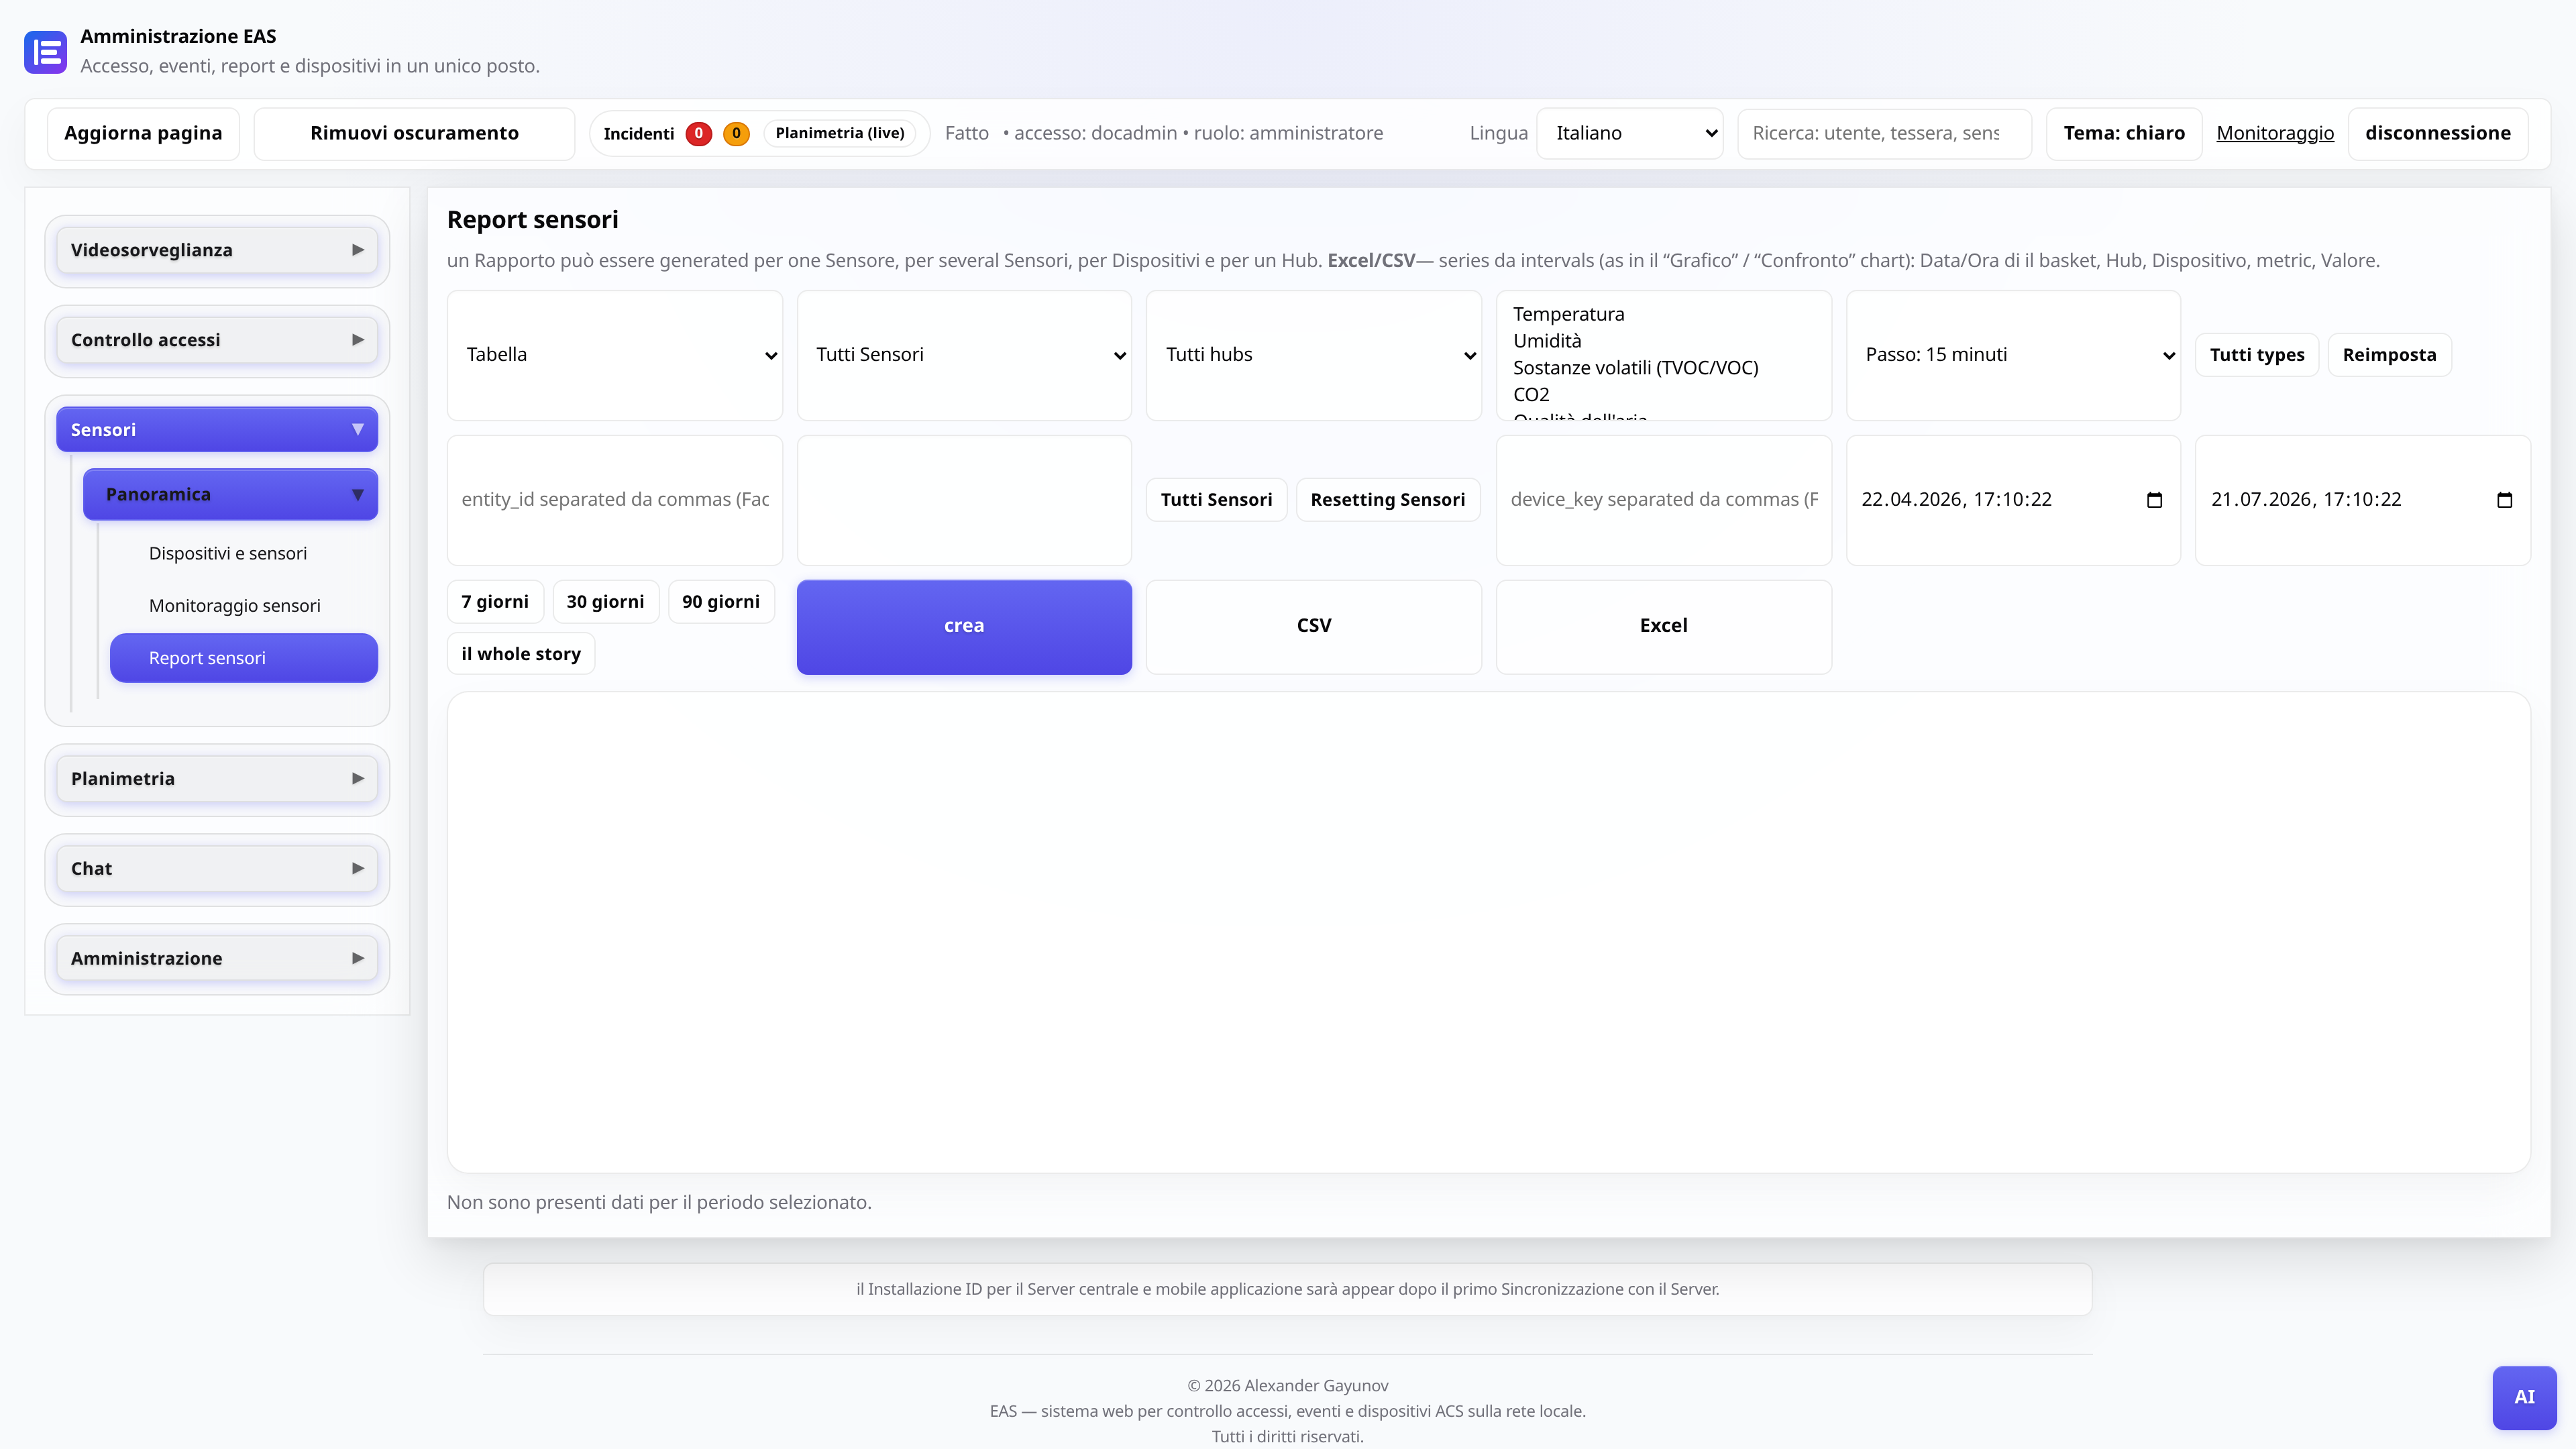This screenshot has width=2576, height=1449.
Task: Open the AI assistant button
Action: click(x=2524, y=1397)
